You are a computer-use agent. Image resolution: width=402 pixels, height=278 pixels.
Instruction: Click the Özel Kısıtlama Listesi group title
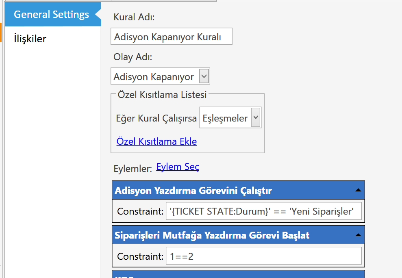(162, 95)
